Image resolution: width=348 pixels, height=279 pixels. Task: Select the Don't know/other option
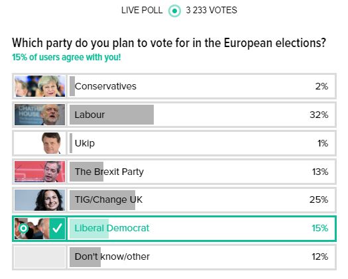[x=174, y=256]
